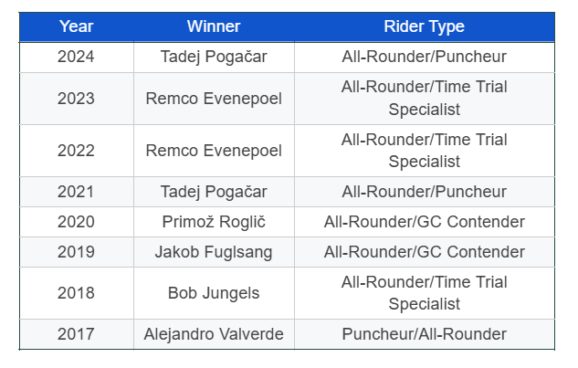Click the Year column header
The height and width of the screenshot is (368, 578).
coord(77,26)
